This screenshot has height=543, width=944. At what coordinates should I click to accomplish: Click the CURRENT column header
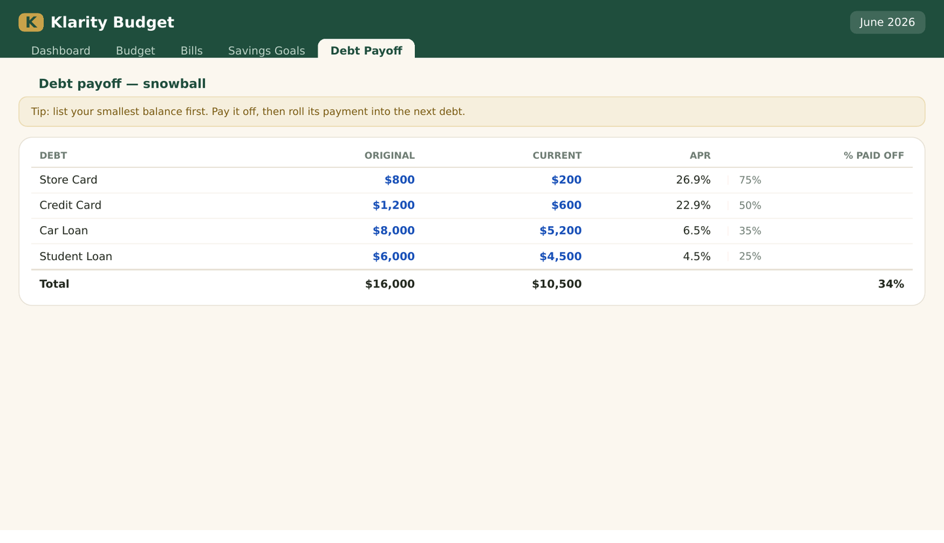557,156
